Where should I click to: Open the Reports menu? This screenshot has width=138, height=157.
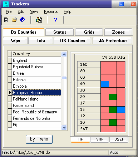pyautogui.click(x=51, y=11)
